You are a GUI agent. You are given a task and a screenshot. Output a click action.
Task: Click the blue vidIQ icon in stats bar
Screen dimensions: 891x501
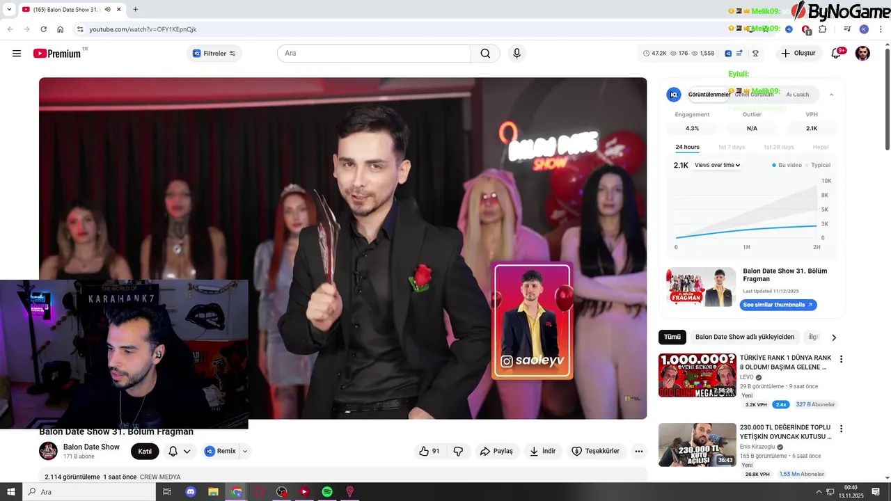tap(728, 54)
